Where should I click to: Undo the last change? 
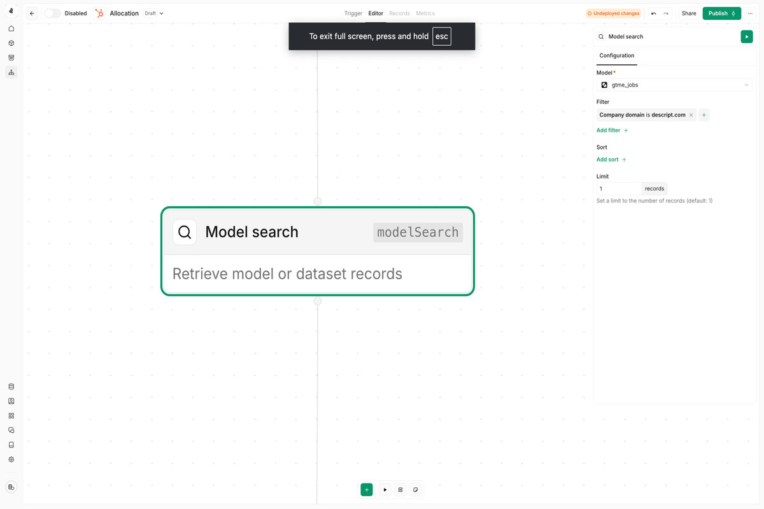[653, 13]
